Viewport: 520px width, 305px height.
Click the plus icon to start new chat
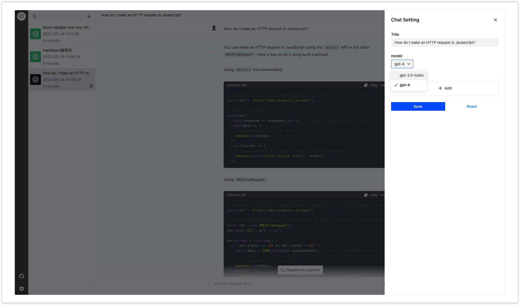click(x=89, y=16)
